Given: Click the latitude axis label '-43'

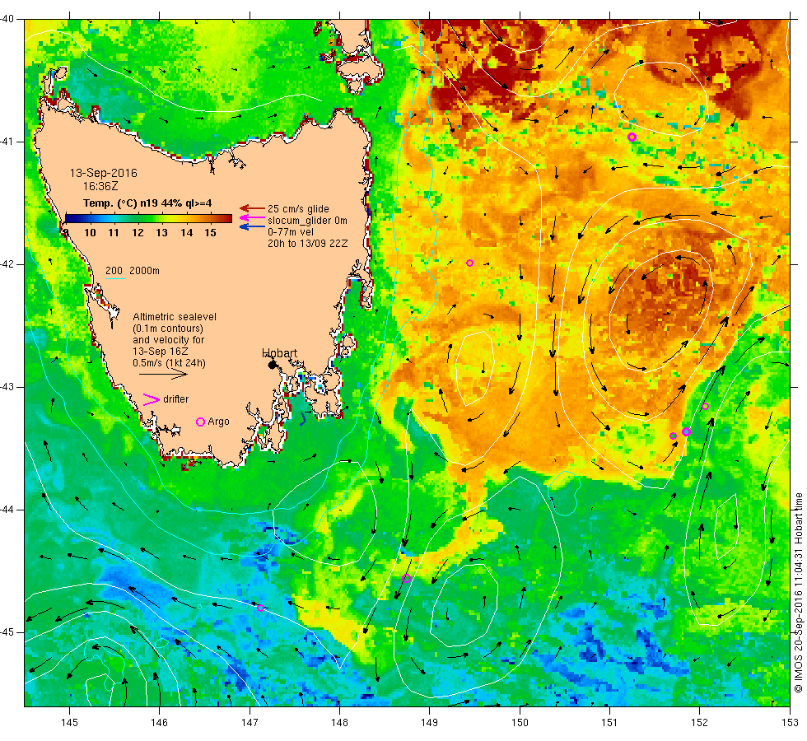Looking at the screenshot, I should pyautogui.click(x=7, y=387).
